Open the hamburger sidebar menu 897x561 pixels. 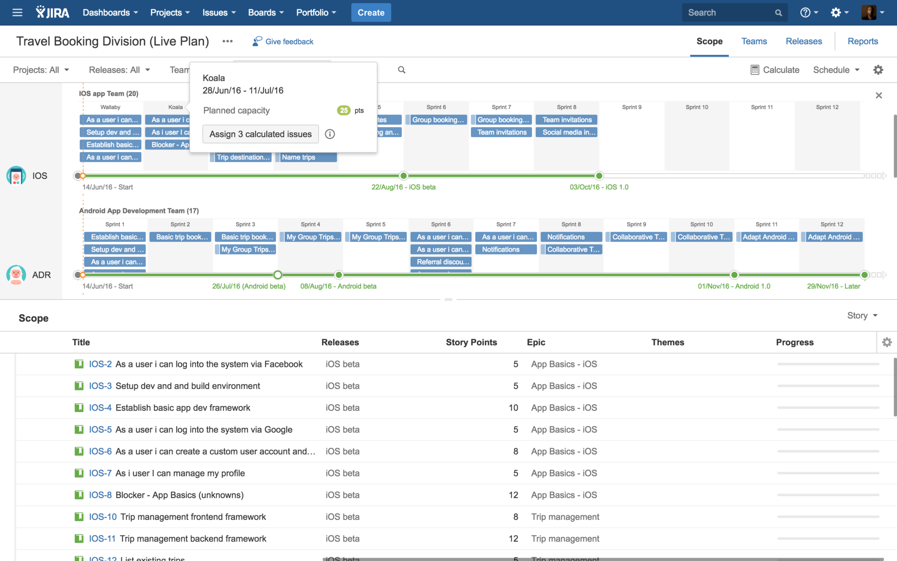click(18, 13)
